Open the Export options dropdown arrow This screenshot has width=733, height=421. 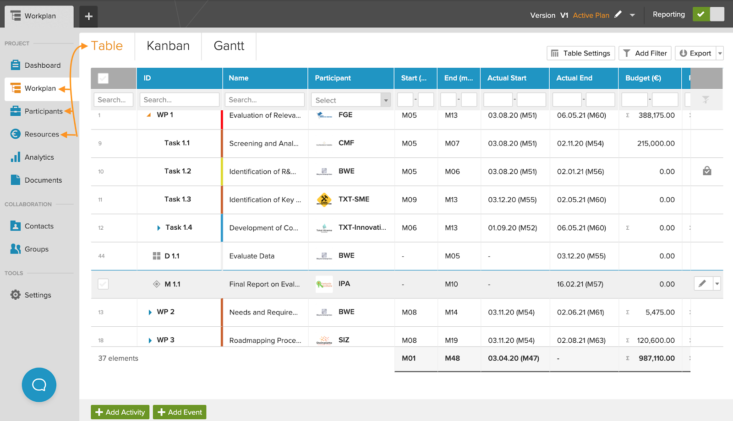pyautogui.click(x=720, y=53)
